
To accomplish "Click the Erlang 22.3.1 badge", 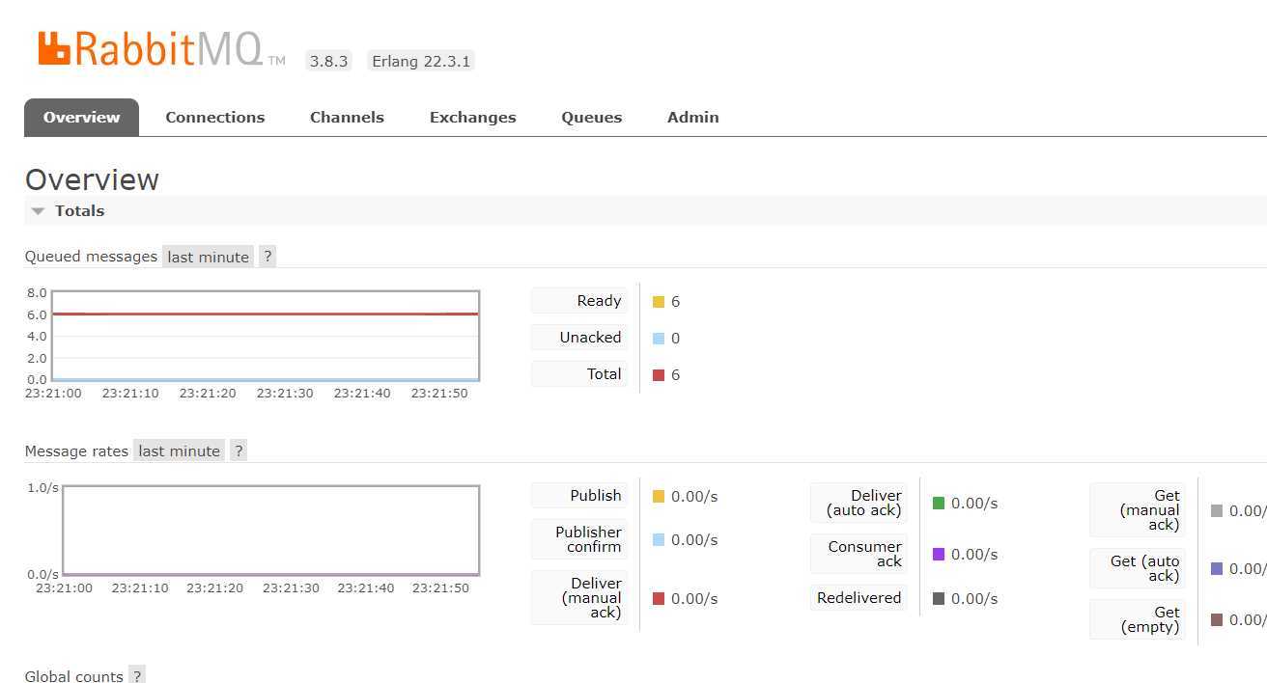I will click(421, 61).
